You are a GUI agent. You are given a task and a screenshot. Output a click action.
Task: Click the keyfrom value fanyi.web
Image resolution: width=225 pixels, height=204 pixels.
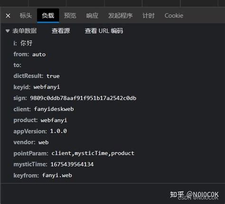(57, 176)
